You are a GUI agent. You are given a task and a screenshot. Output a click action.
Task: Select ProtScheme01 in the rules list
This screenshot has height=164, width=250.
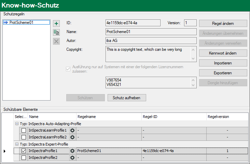pos(22,23)
